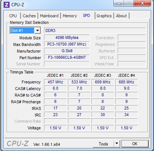The height and width of the screenshot is (151, 154).
Task: Click the JEDEC #2 column header
Action: pyautogui.click(x=79, y=75)
